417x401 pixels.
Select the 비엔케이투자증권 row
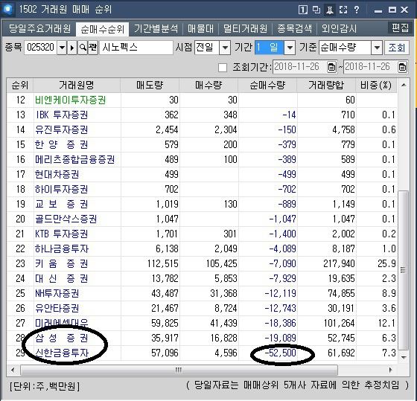click(x=202, y=100)
